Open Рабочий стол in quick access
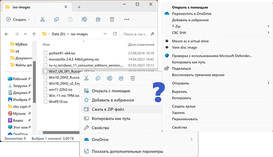Screen dimensions: 273x157 pyautogui.click(x=19, y=79)
